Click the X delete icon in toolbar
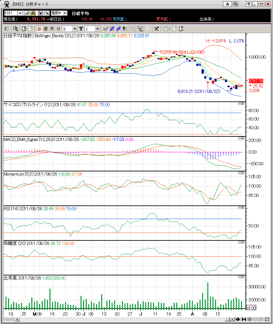Viewport: 273px width, 324px height. (x=157, y=29)
